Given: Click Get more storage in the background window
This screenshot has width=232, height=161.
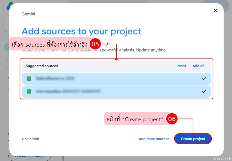Looking at the screenshot, I should (x=30, y=157).
